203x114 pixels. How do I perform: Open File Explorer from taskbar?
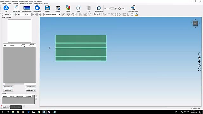pyautogui.click(x=13, y=112)
